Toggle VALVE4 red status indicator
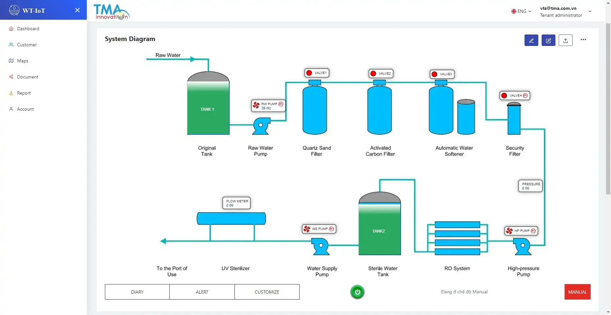The height and width of the screenshot is (315, 611). [504, 96]
